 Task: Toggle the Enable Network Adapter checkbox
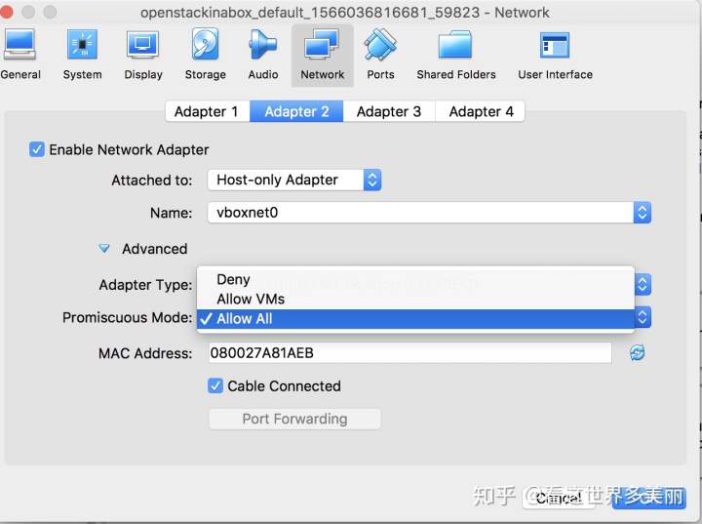point(37,149)
